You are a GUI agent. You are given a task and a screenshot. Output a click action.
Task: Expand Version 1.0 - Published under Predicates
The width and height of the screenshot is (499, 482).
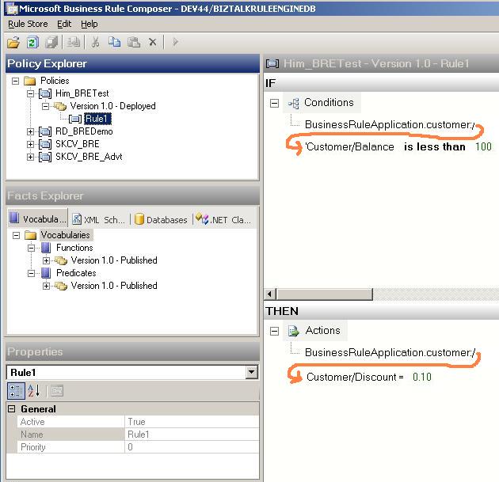[47, 287]
